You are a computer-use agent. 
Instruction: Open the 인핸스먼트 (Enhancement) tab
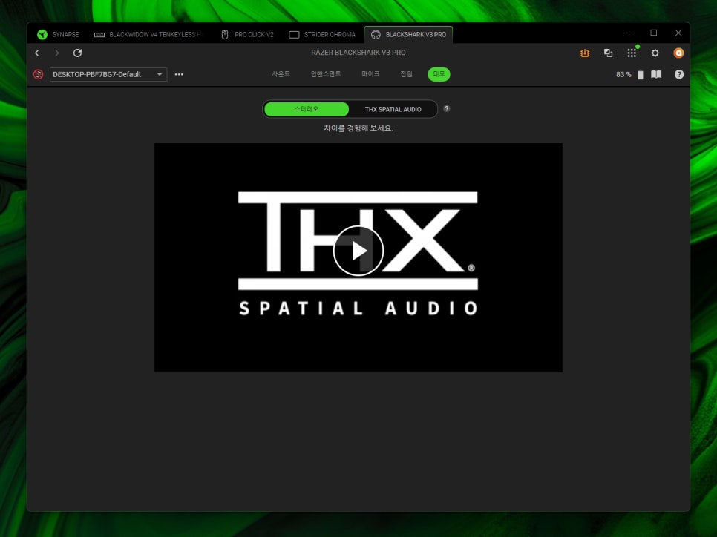326,74
